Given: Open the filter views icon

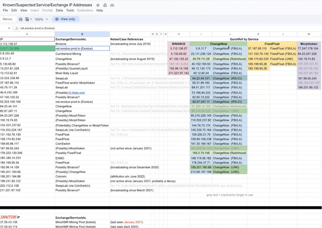Looking at the screenshot, I should (27, 19).
